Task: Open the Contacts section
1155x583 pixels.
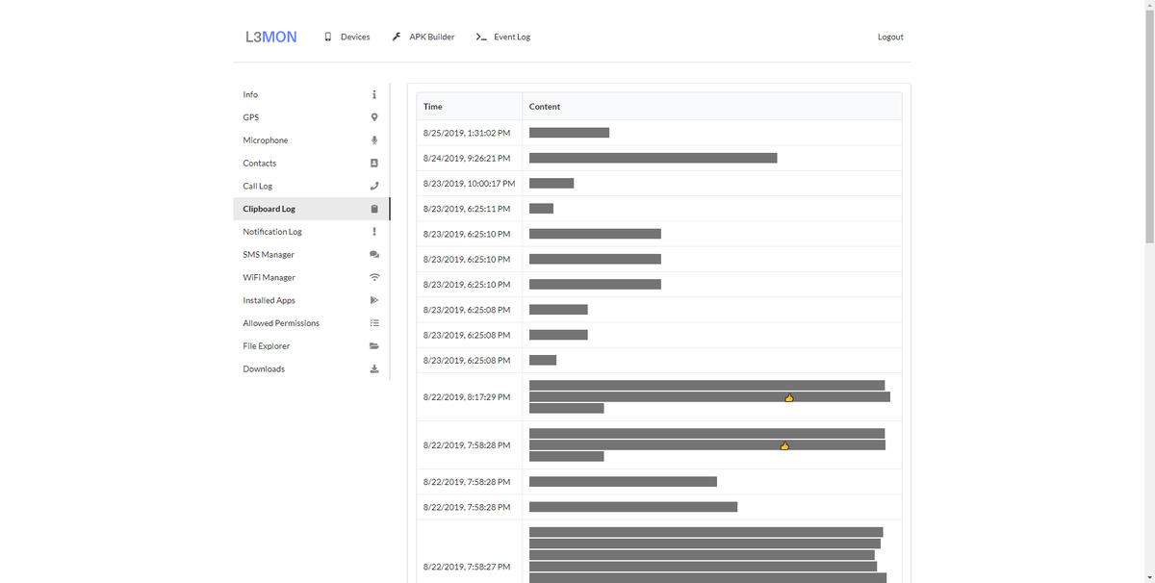Action: click(x=311, y=164)
